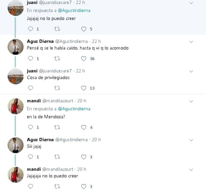Retweet mandi's "Jajajaja no lo puedo creer" tweet
Viewport: 206px width, 192px height.
click(57, 186)
